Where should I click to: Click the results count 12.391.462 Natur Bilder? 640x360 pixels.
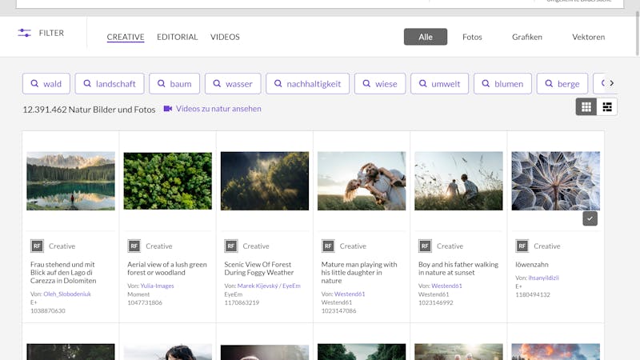(x=89, y=110)
